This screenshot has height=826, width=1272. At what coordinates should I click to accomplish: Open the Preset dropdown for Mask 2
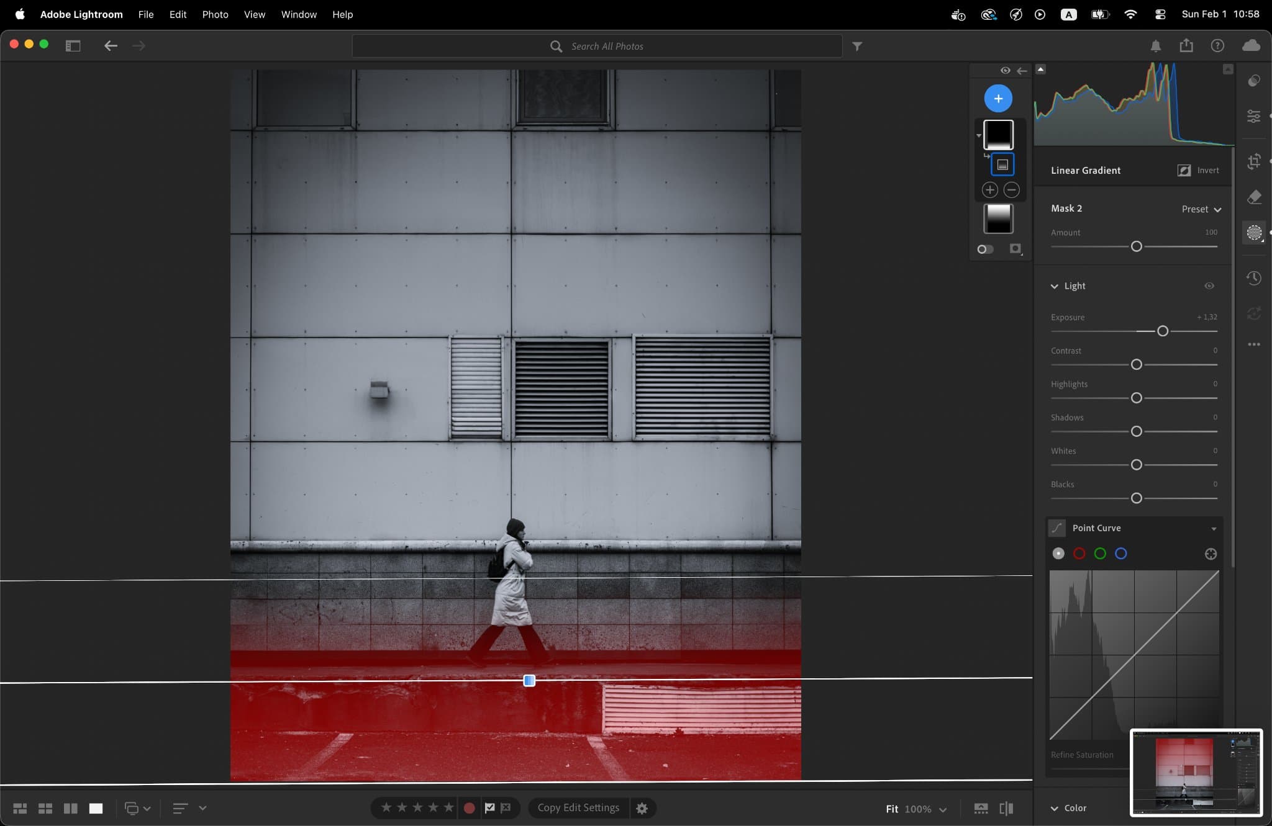click(x=1201, y=209)
